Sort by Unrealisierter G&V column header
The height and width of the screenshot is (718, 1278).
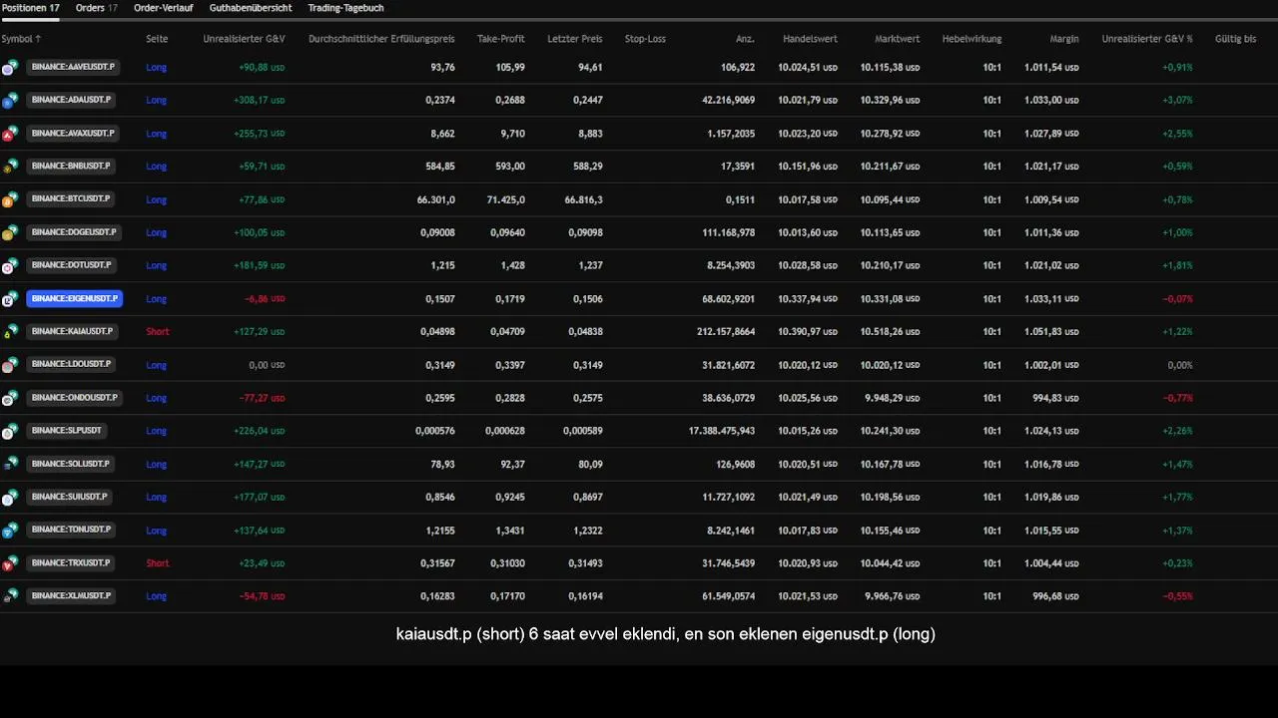[x=245, y=39]
